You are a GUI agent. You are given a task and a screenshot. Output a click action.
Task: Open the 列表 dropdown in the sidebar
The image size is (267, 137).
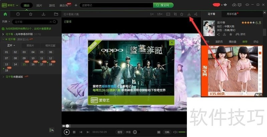coord(6,22)
